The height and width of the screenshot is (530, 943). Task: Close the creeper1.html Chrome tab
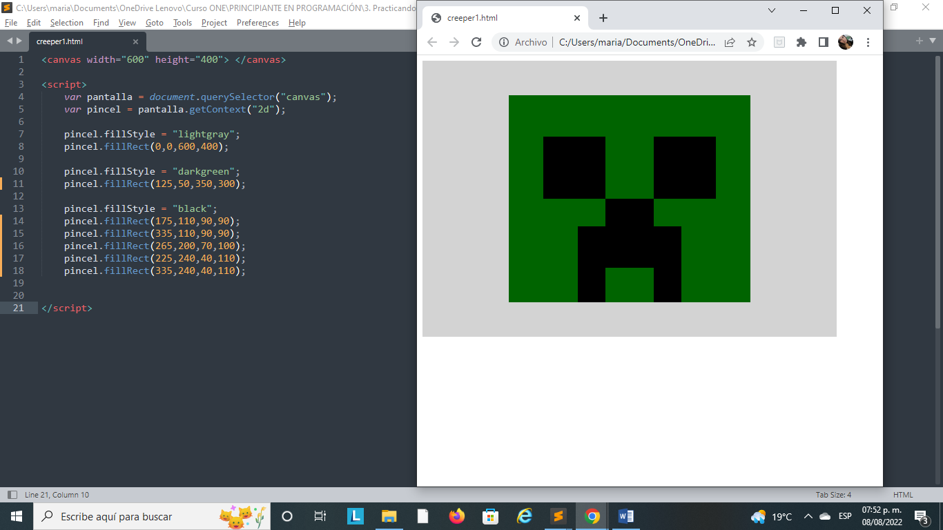pos(576,18)
